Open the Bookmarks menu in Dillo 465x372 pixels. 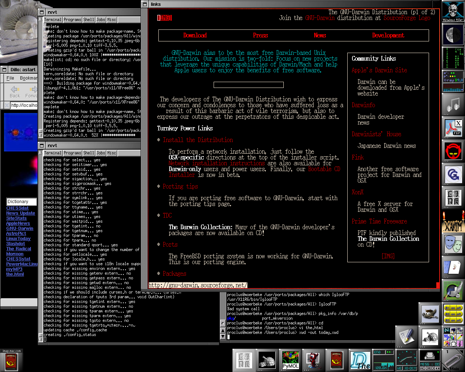(x=28, y=78)
